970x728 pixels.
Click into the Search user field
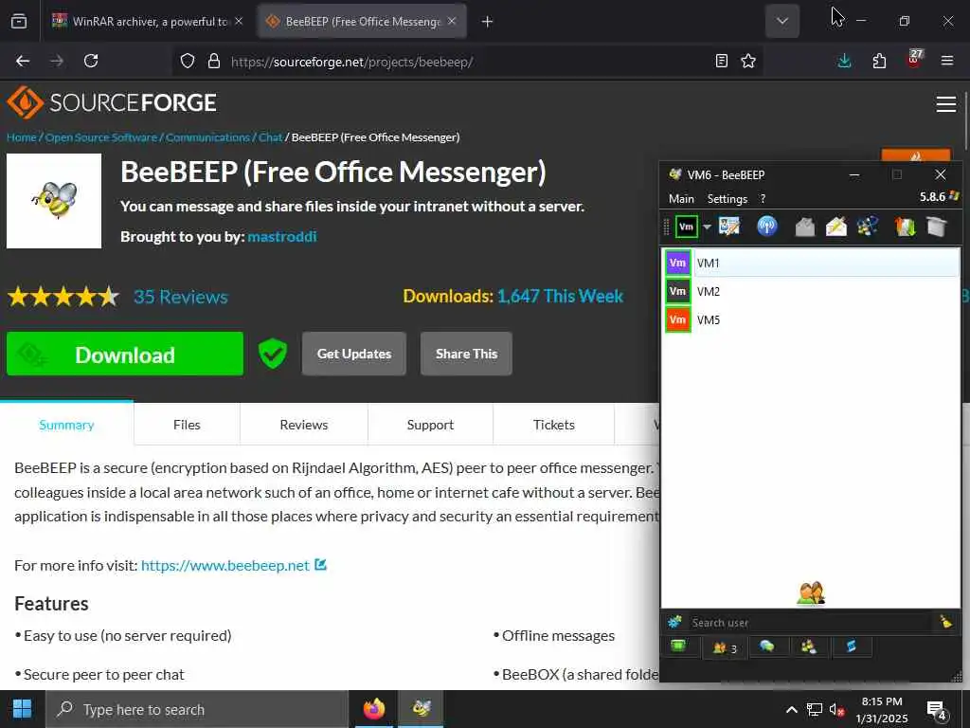[811, 622]
